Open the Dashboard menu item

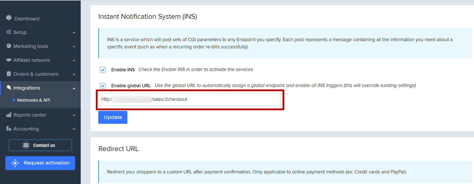tap(27, 19)
